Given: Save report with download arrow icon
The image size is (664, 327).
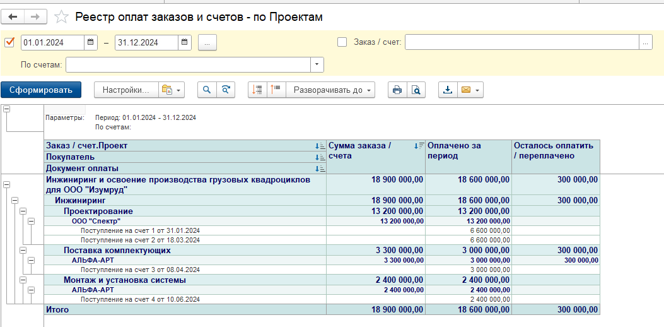Looking at the screenshot, I should (448, 90).
